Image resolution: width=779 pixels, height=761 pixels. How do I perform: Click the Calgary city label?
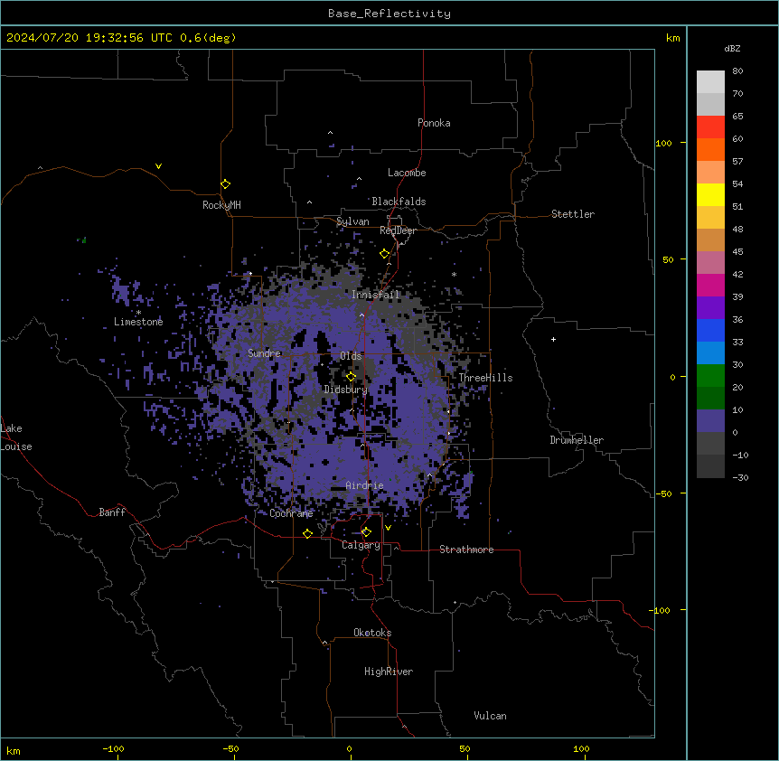(x=361, y=545)
